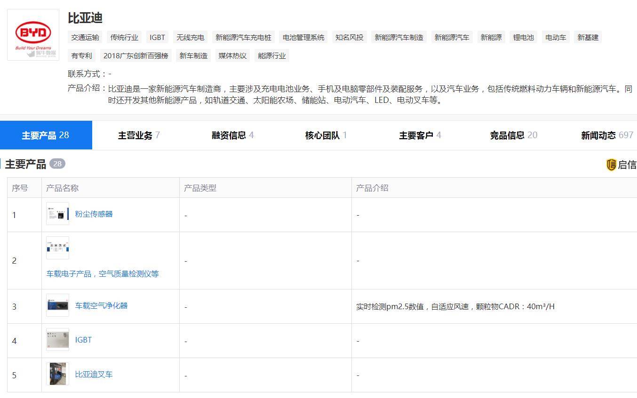The height and width of the screenshot is (398, 637).
Task: Click the 比亚迪 company title
Action: pos(85,18)
